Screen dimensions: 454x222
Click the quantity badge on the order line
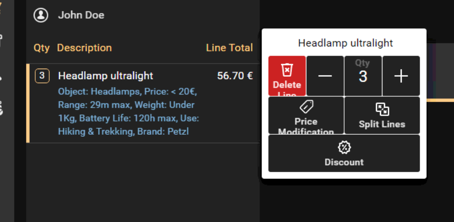click(42, 76)
